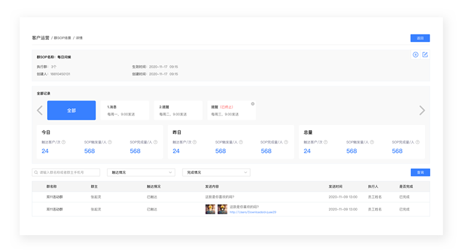Click the edit icon next to the pause icon
462x250 pixels.
pos(425,55)
